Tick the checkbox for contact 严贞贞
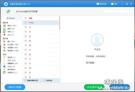 pyautogui.click(x=26, y=23)
